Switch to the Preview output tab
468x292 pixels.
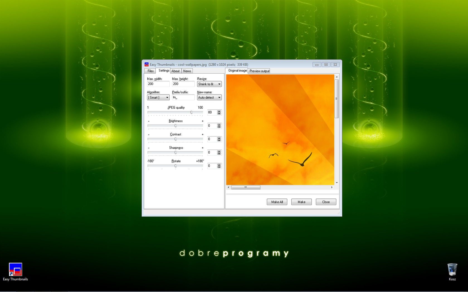click(x=259, y=71)
